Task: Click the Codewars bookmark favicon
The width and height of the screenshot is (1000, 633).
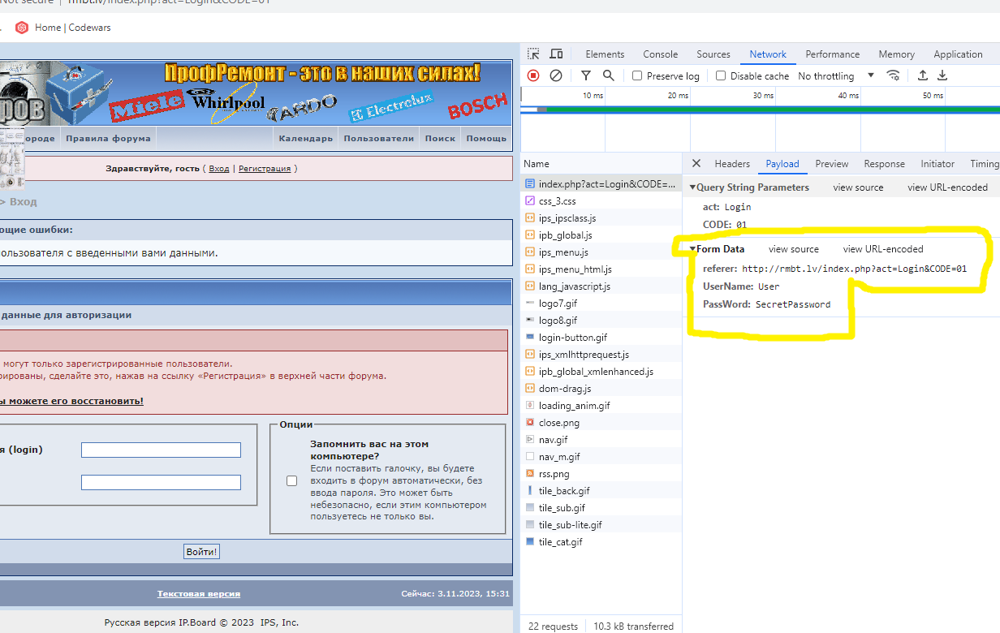Action: [22, 28]
